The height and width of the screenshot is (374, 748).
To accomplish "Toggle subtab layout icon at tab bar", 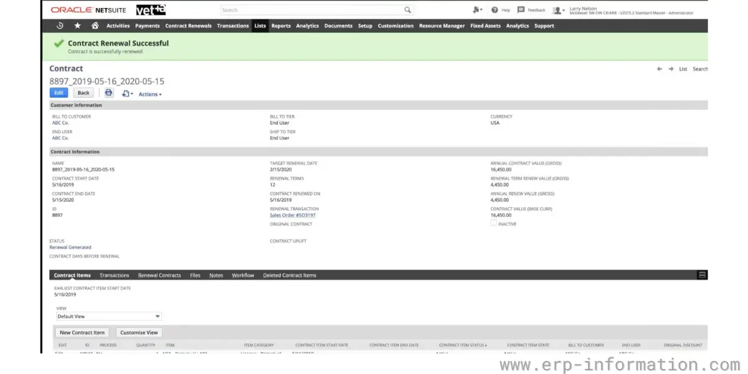I will [x=702, y=275].
